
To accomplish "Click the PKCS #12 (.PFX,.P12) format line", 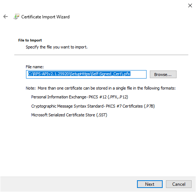I will 79,97.
